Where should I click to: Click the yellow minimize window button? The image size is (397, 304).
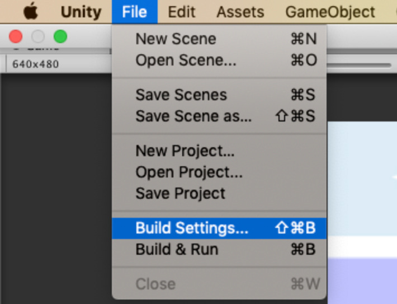tap(38, 37)
